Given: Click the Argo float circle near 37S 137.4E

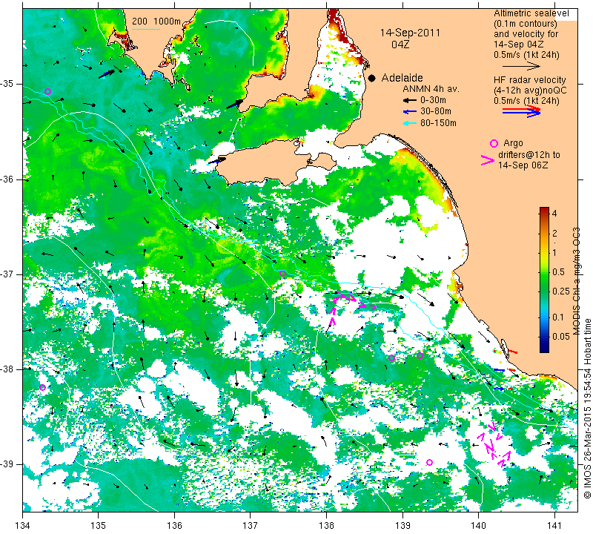Looking at the screenshot, I should coord(282,273).
